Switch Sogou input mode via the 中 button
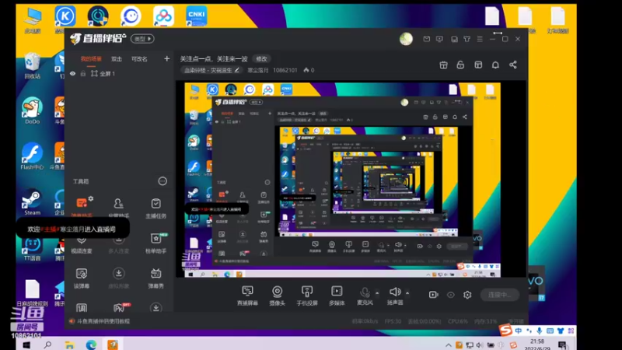 [x=519, y=331]
